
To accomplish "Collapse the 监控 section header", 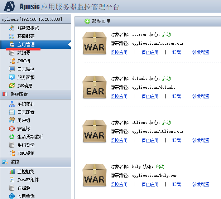I will (x=36, y=162).
